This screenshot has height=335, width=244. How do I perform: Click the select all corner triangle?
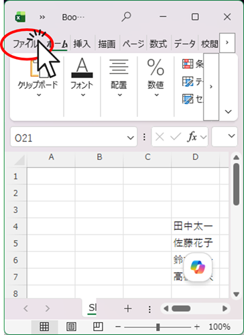pyautogui.click(x=19, y=160)
